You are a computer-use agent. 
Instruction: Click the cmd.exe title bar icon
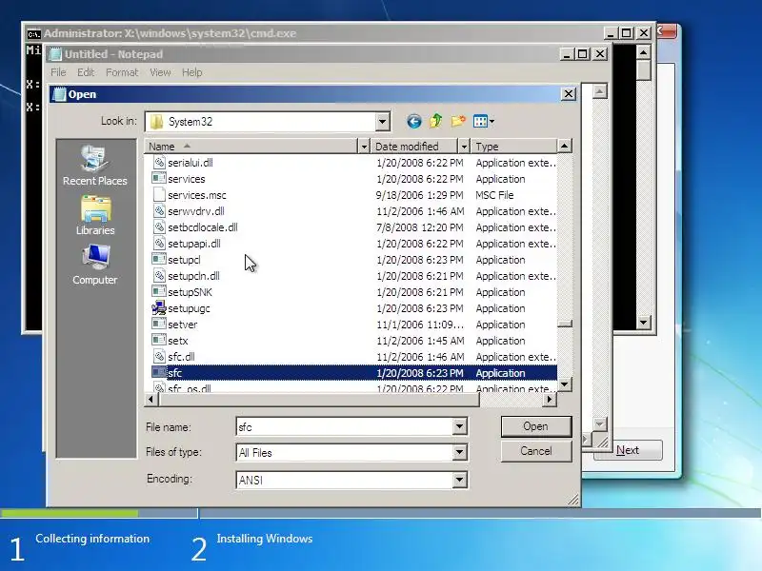[x=33, y=33]
